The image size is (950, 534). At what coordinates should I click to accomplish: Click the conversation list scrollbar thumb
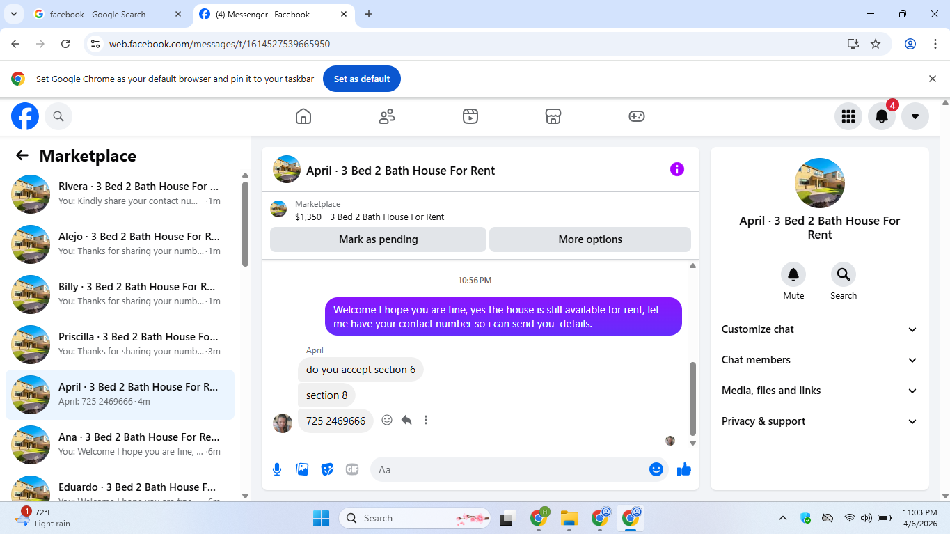click(245, 223)
